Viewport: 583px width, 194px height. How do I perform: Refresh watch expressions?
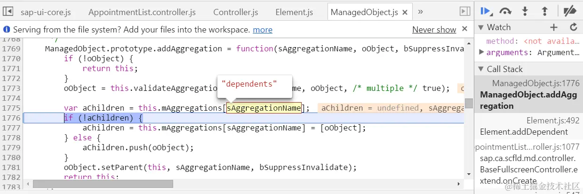573,27
